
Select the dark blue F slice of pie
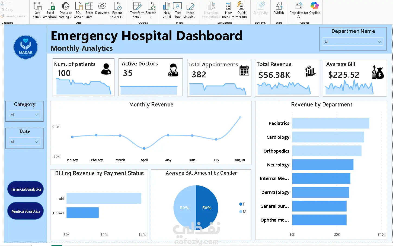pos(207,208)
